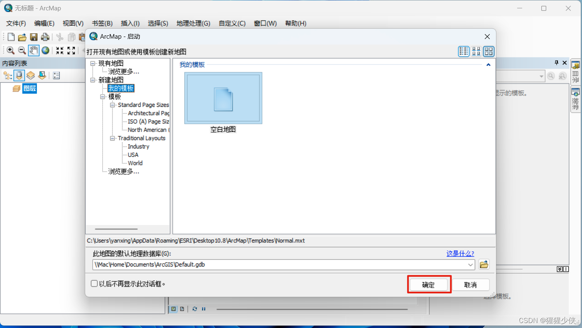The height and width of the screenshot is (328, 582).
Task: Select the Zoom Out magnifier tool
Action: click(x=22, y=50)
